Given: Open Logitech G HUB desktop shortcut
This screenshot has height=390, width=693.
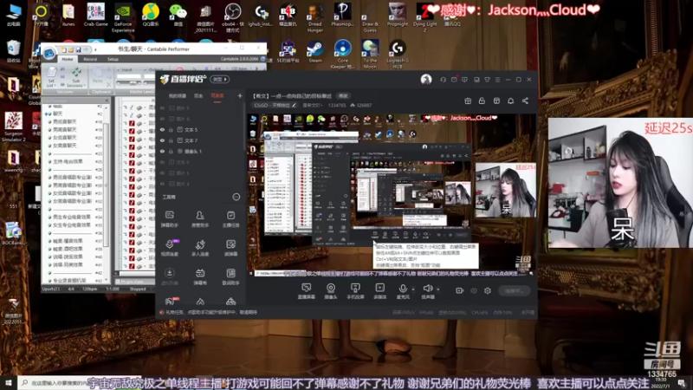Looking at the screenshot, I should [x=398, y=54].
